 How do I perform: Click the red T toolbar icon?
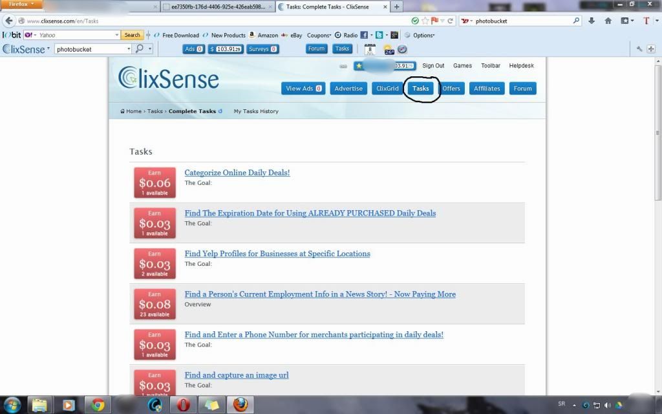point(646,21)
